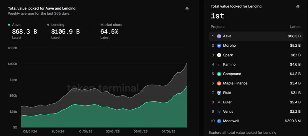Click the Euler project logo icon
The height and width of the screenshot is (136, 308).
[x=219, y=102]
